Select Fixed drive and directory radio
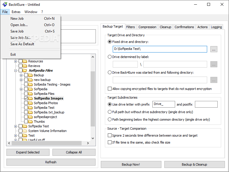229x172 pixels. (x=110, y=42)
